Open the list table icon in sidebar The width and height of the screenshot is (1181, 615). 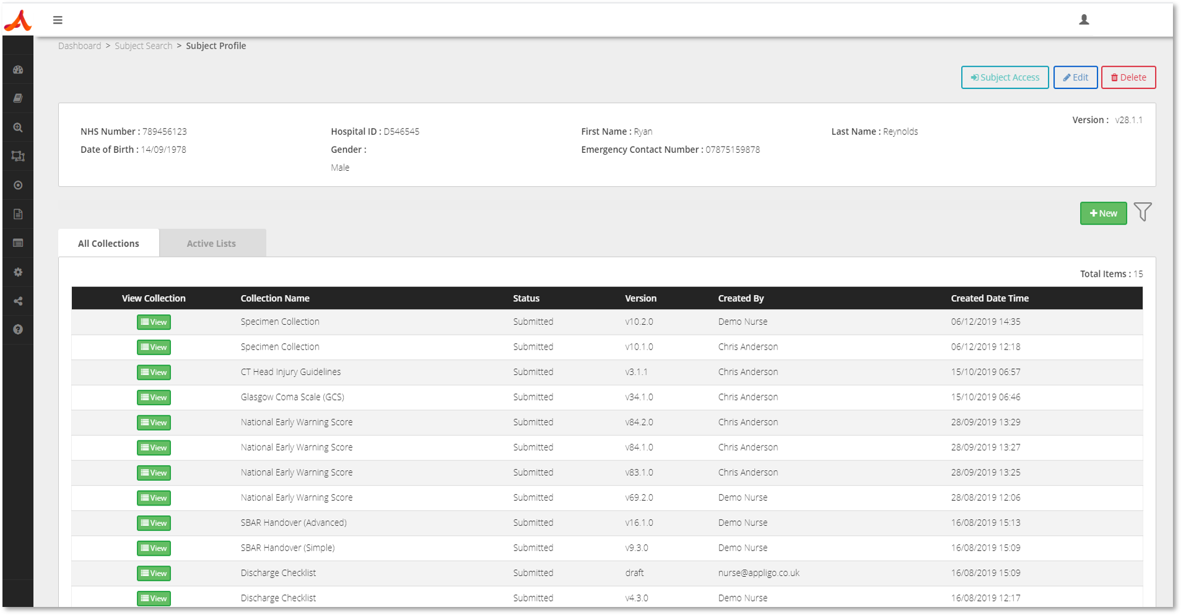coord(18,243)
